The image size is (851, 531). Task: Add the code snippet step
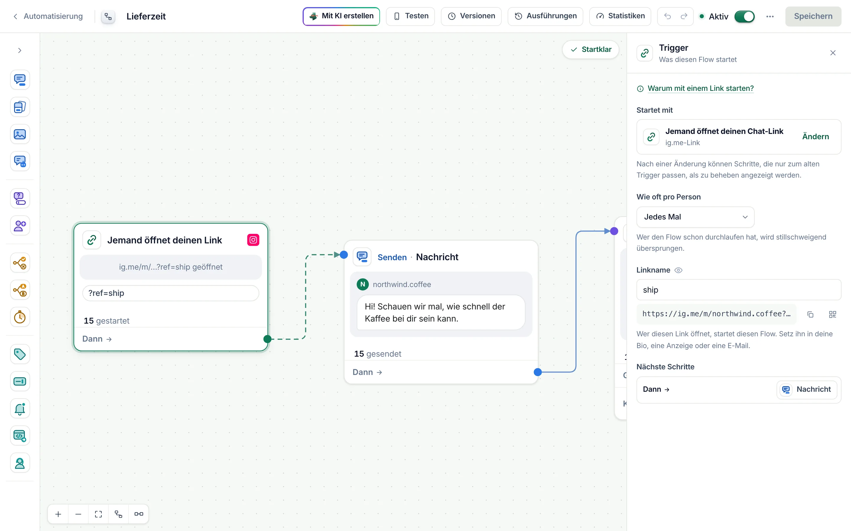tap(20, 436)
